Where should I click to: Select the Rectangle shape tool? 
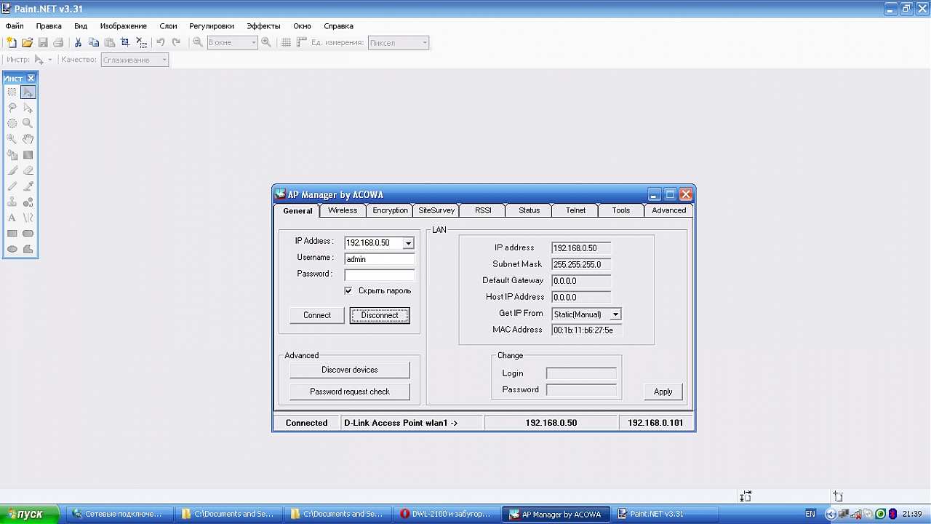coord(12,234)
